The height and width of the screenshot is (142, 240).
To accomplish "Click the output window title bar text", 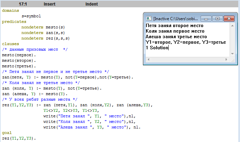I will tap(176, 19).
